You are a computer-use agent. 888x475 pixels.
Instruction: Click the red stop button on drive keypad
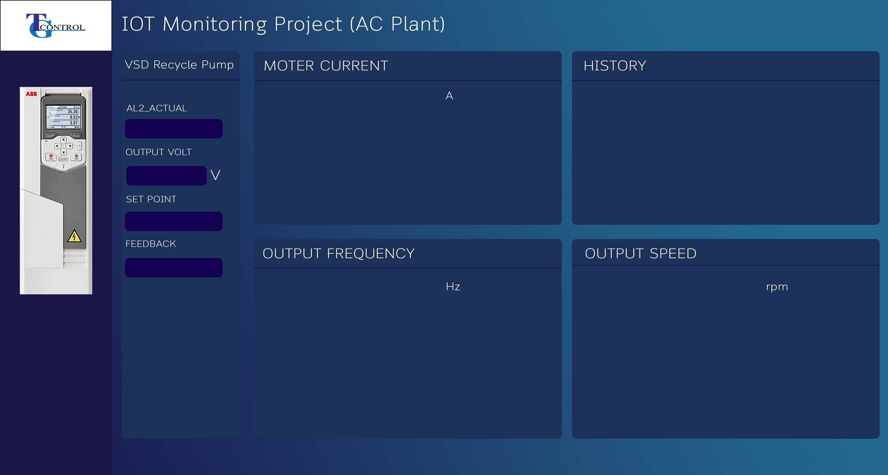(x=51, y=157)
